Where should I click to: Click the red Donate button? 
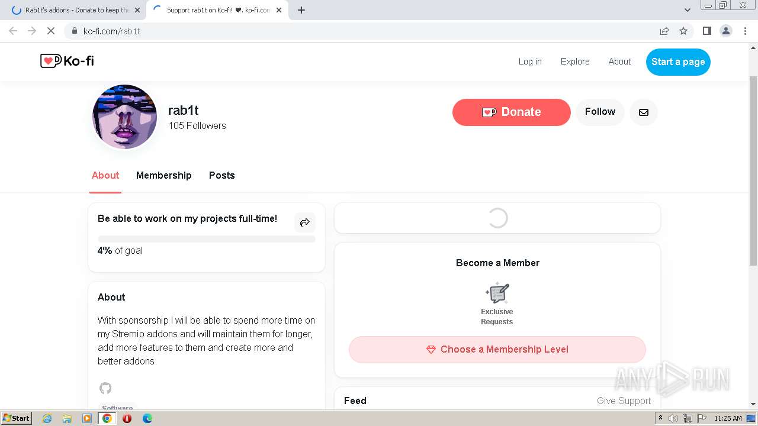(511, 112)
